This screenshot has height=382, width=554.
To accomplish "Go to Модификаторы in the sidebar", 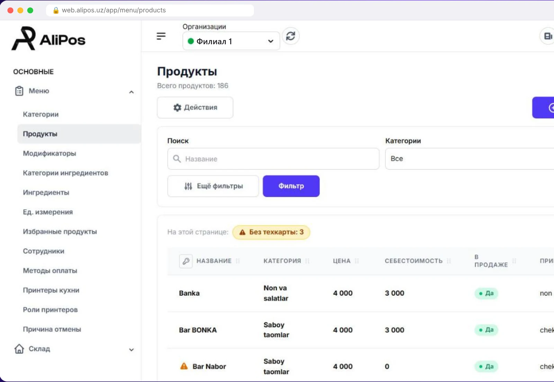I will coord(50,153).
